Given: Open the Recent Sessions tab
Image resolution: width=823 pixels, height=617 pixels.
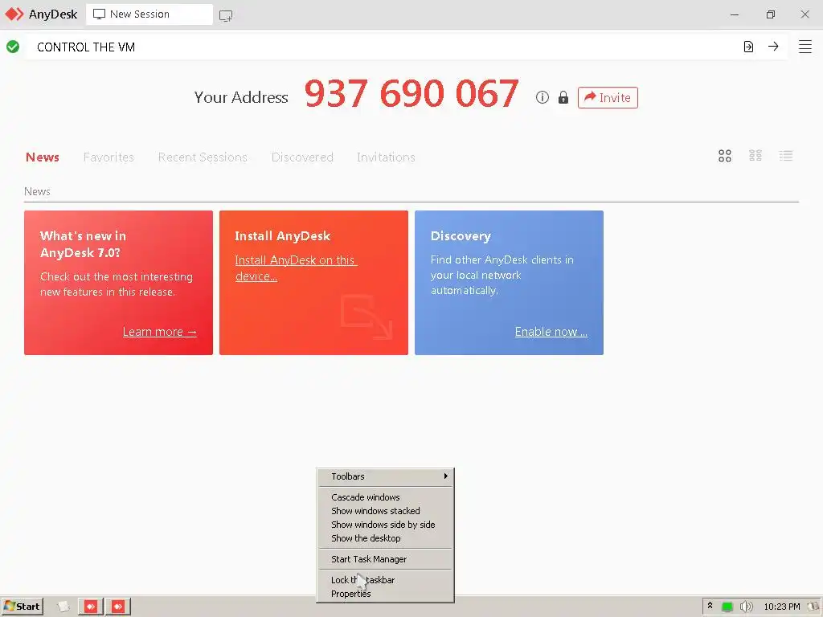Looking at the screenshot, I should (203, 157).
